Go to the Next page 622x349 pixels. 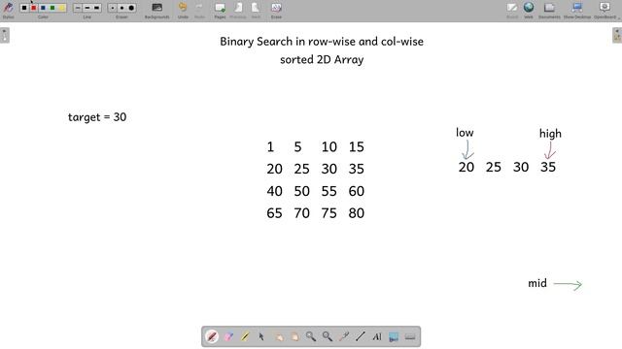256,10
